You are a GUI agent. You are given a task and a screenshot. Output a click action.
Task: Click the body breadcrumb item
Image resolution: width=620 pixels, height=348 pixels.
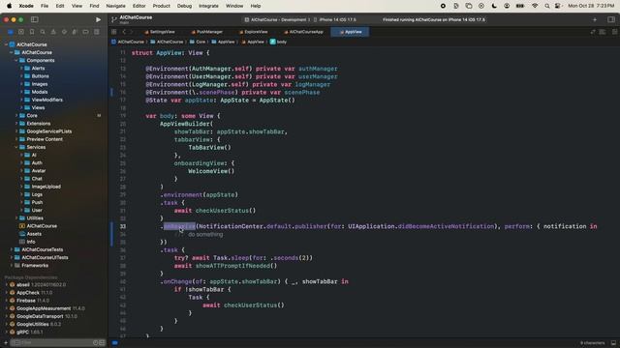278,42
